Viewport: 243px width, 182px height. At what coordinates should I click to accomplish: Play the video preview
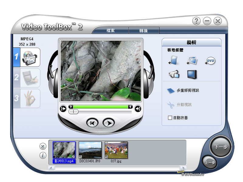109,123
